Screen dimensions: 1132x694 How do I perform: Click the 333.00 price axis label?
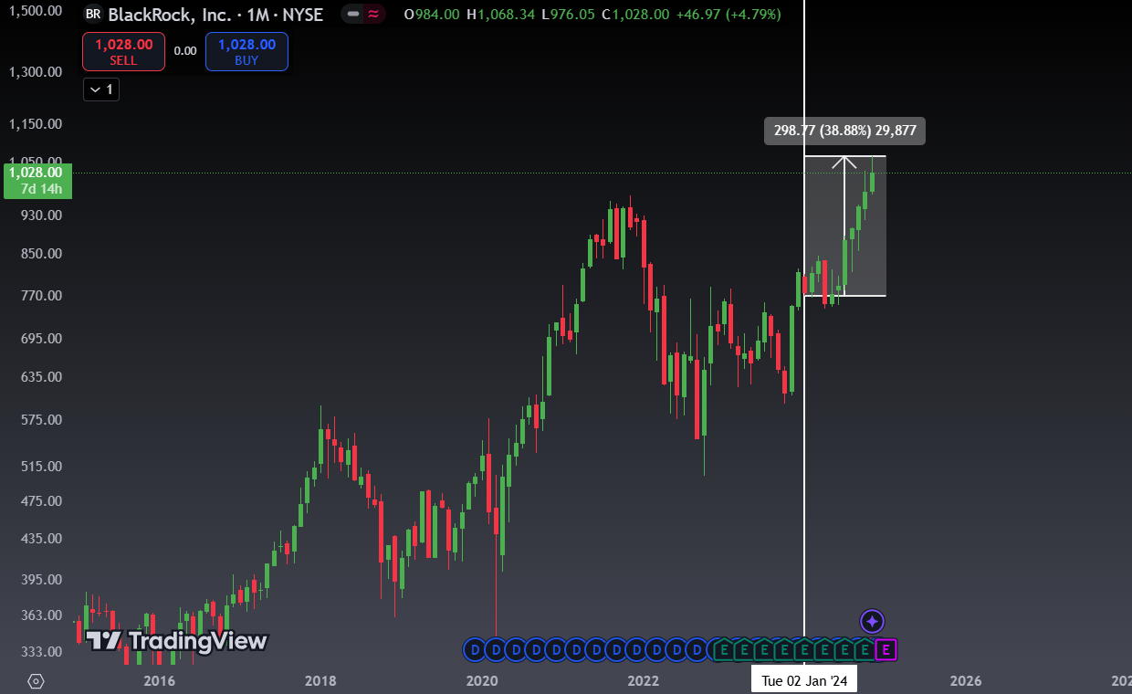(x=41, y=651)
